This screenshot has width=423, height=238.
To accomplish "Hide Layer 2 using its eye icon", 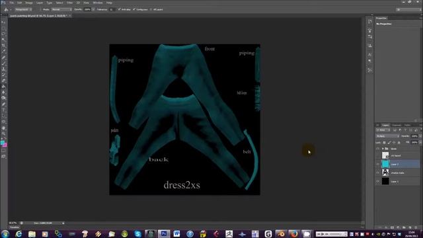I will click(x=377, y=164).
